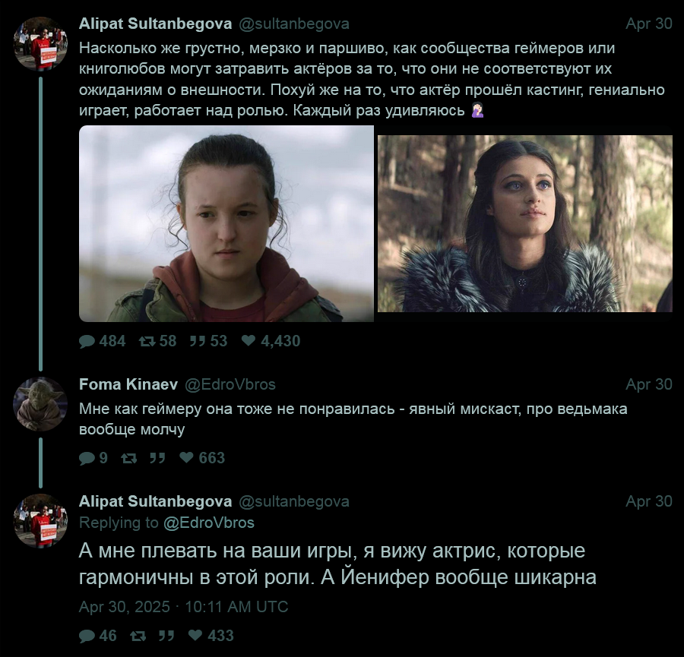Open Alipat Sultanbegova's profile from top tweet
The image size is (684, 657).
(x=155, y=24)
